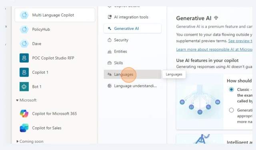The image size is (256, 150).
Task: Click the Copilot for Microsoft 365 logo
Action: click(x=24, y=113)
